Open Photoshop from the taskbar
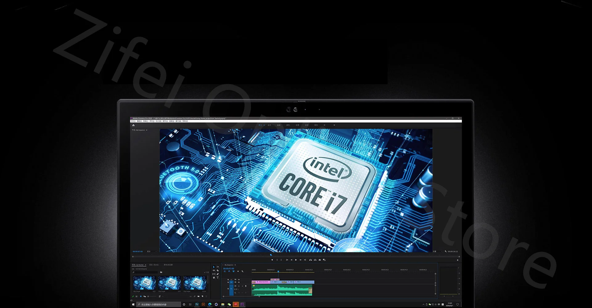Image resolution: width=592 pixels, height=308 pixels. point(197,304)
